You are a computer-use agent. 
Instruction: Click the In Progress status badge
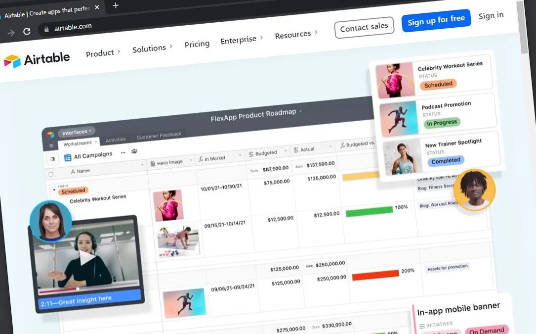click(442, 123)
